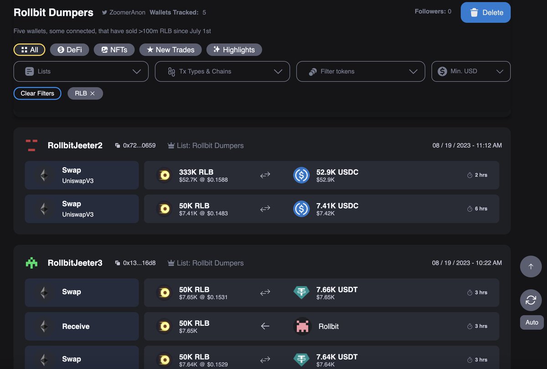Click the Followers: 0 count
The height and width of the screenshot is (369, 547).
point(433,11)
